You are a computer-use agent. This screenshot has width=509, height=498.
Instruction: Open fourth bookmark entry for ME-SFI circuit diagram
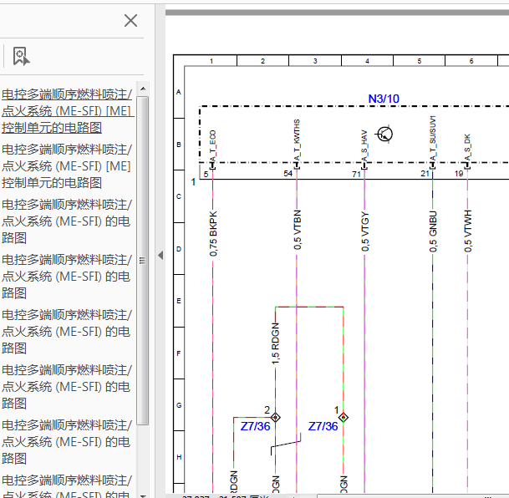point(67,277)
